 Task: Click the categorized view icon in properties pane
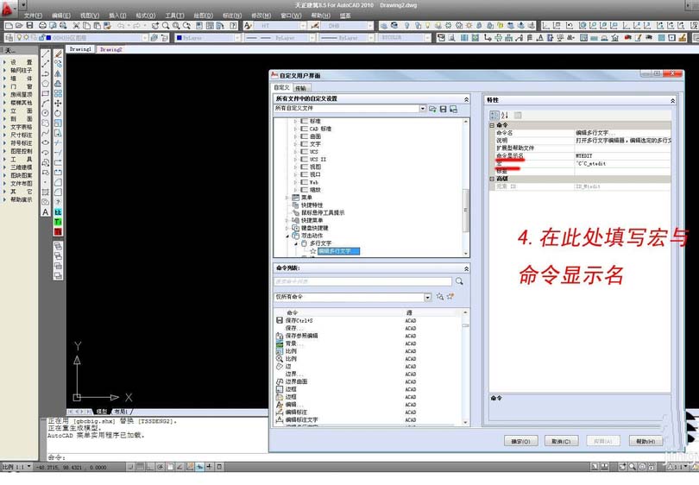494,115
